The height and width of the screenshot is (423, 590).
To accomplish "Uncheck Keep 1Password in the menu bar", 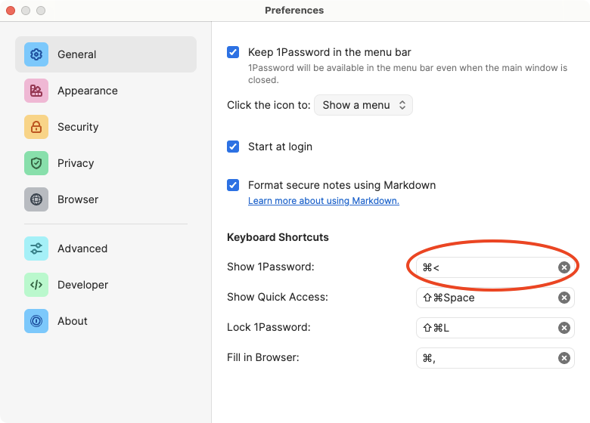I will point(233,53).
